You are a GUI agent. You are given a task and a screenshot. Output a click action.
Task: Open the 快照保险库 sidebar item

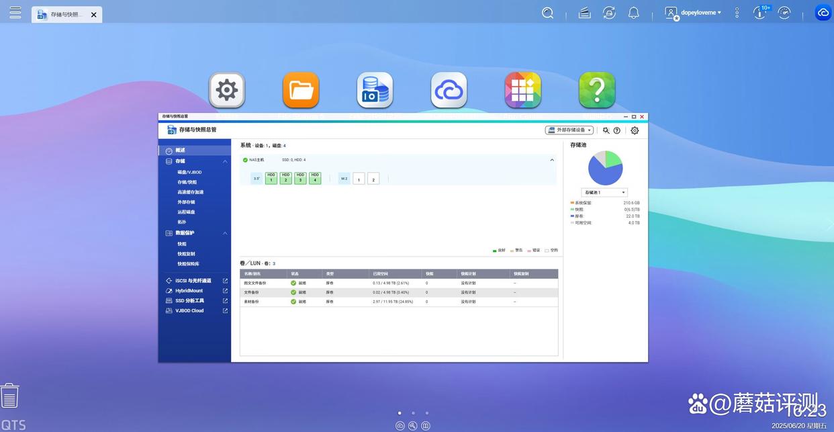[x=188, y=264]
